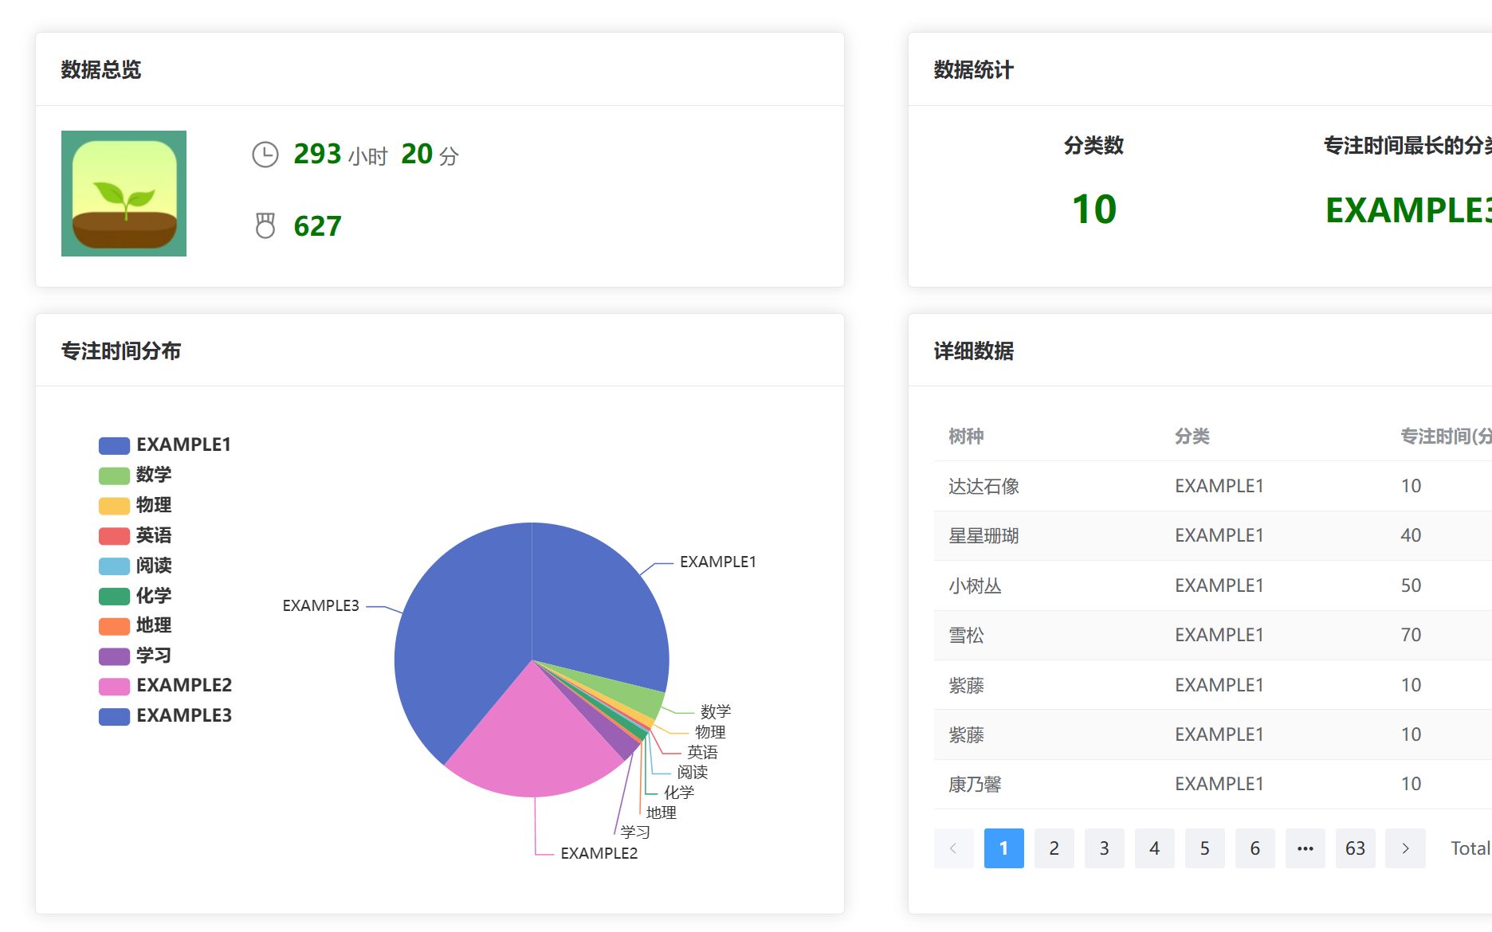Select page 4 in pagination
This screenshot has height=932, width=1492.
[x=1154, y=848]
